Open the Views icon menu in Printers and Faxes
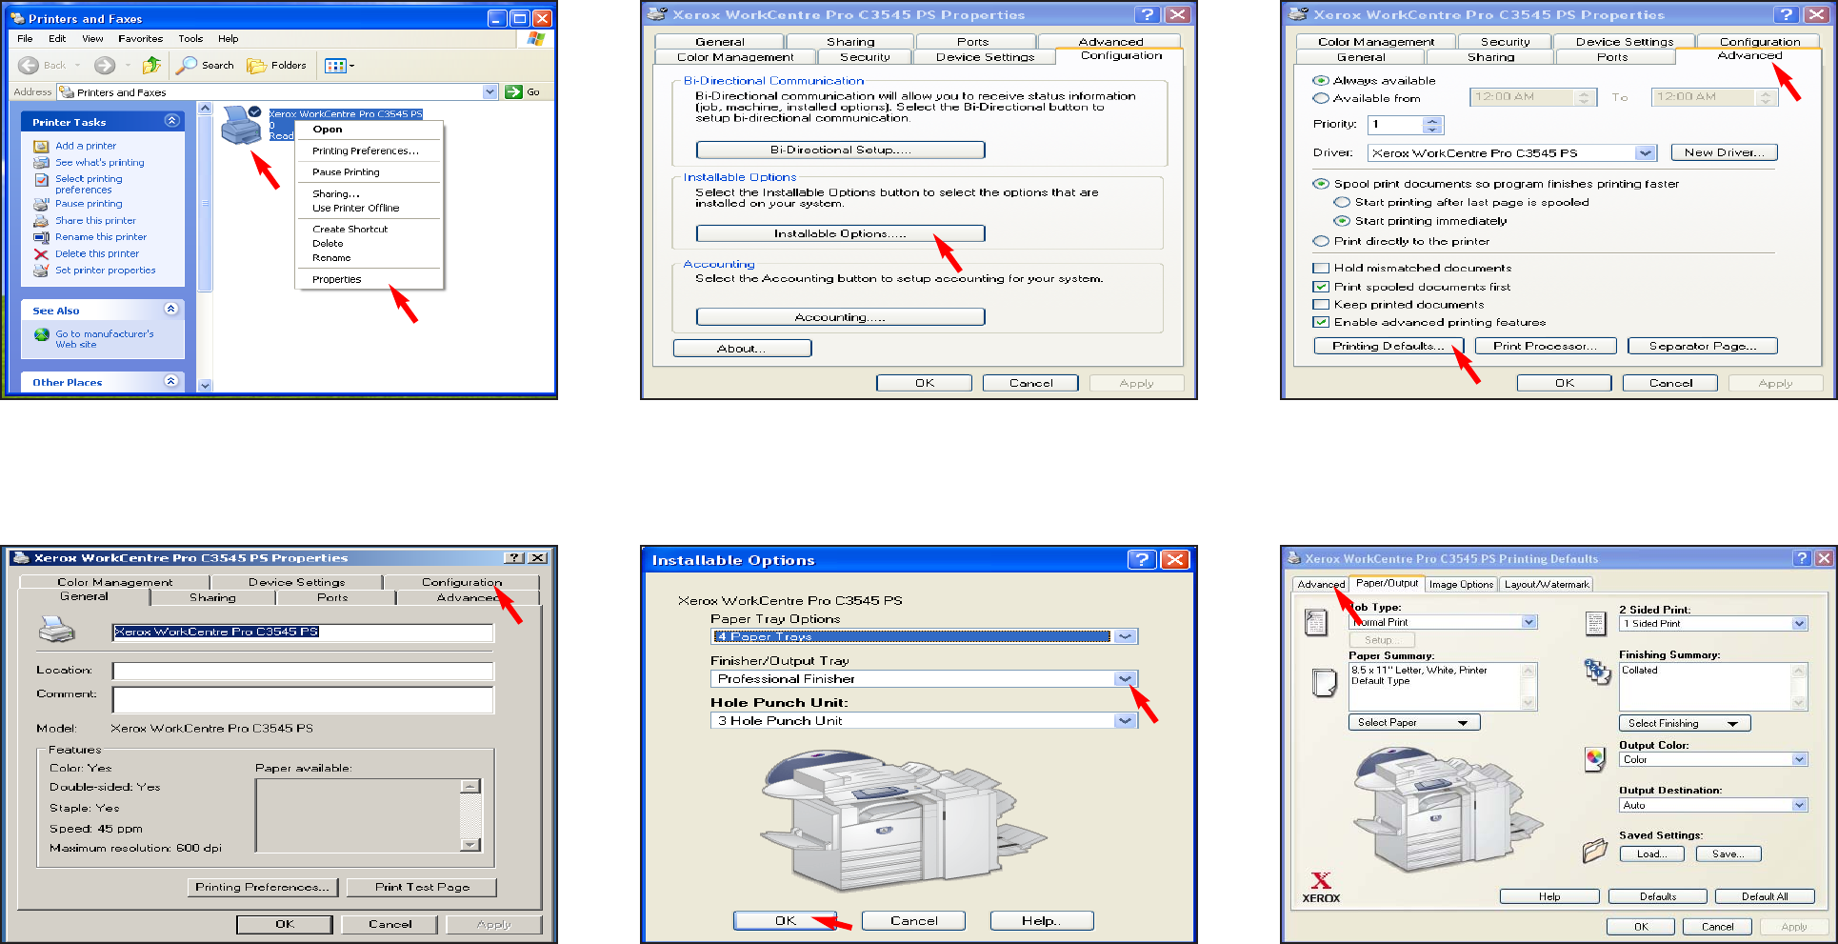The height and width of the screenshot is (944, 1838). [x=339, y=66]
